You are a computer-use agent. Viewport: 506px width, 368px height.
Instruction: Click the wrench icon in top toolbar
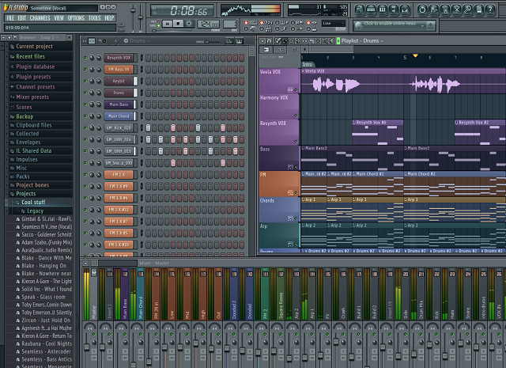pyautogui.click(x=467, y=9)
